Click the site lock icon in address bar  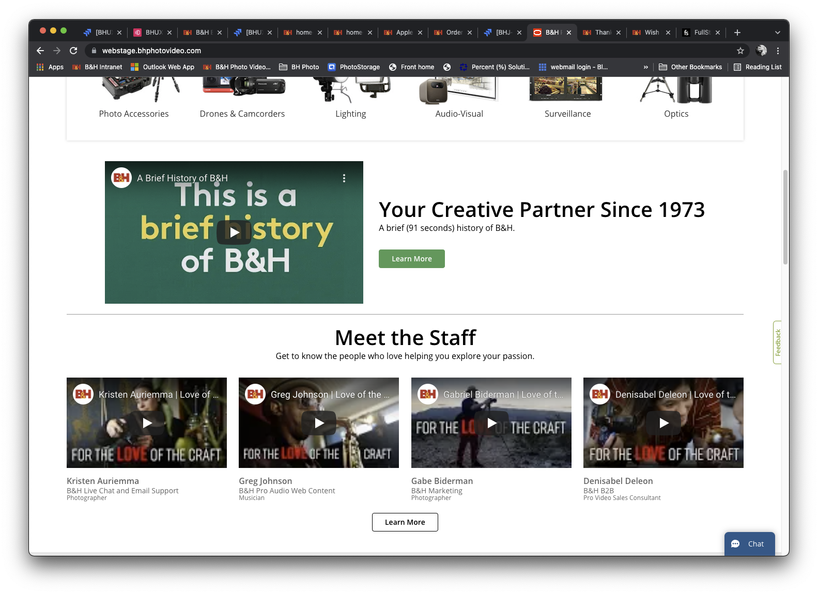[94, 51]
